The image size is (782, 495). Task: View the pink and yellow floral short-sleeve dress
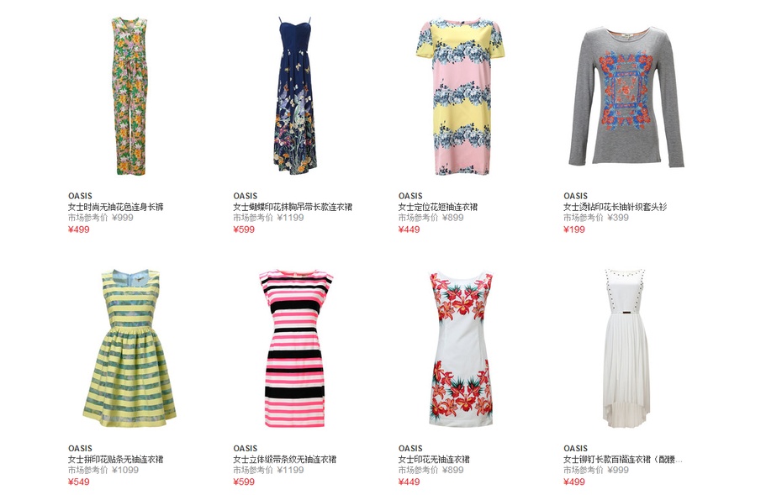[x=460, y=96]
